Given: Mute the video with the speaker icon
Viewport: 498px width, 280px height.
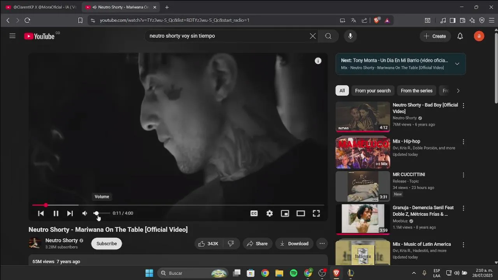Looking at the screenshot, I should [85, 213].
